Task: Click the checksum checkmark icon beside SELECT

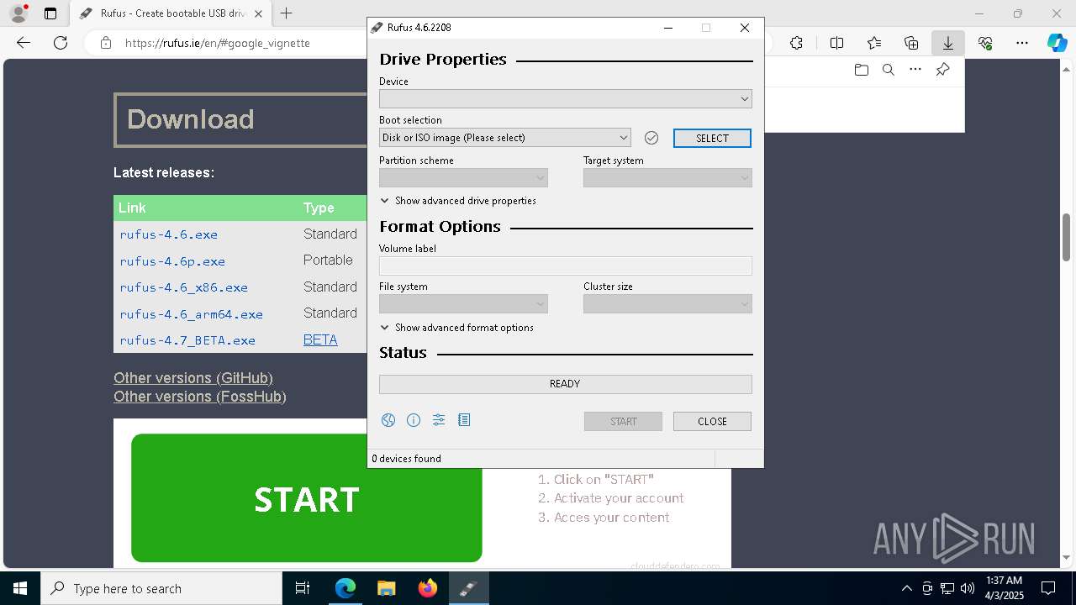Action: point(651,138)
